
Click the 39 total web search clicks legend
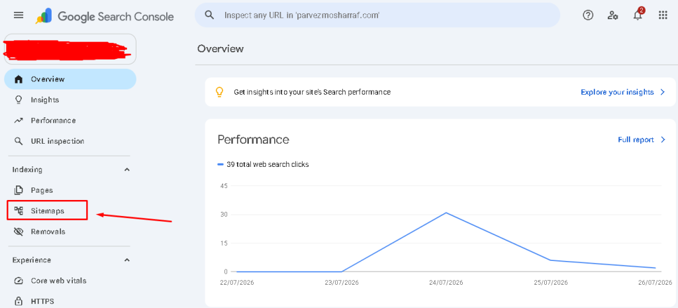264,164
